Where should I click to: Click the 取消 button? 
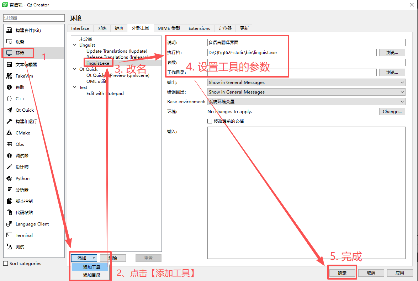pyautogui.click(x=371, y=273)
